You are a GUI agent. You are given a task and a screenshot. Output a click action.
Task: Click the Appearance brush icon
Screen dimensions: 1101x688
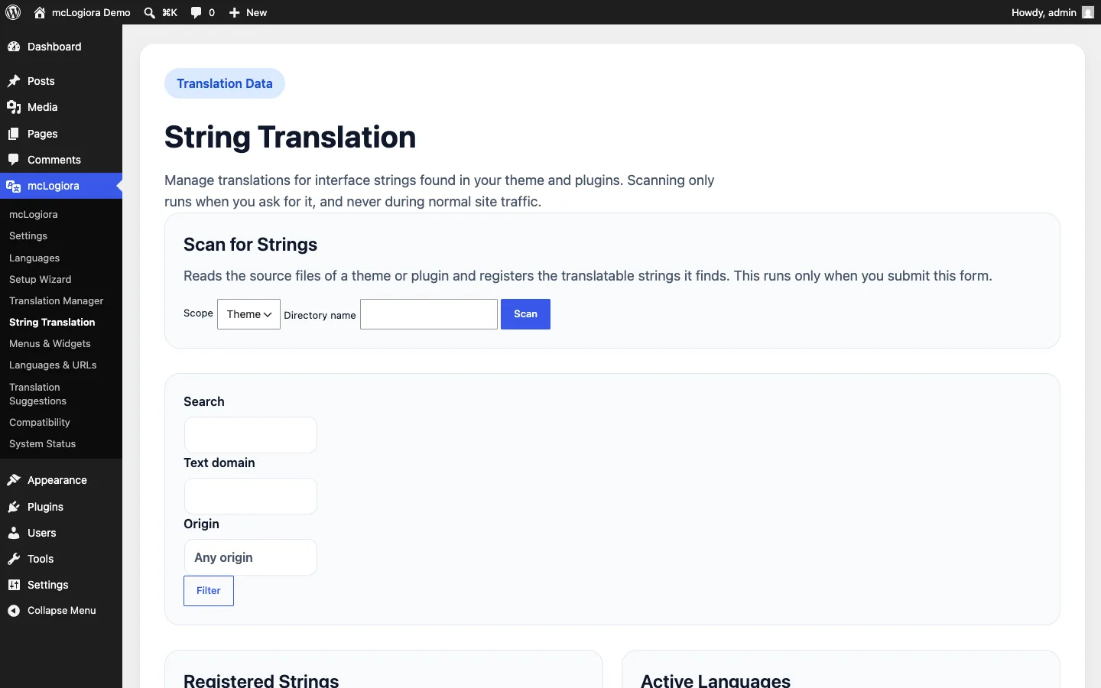pos(14,480)
